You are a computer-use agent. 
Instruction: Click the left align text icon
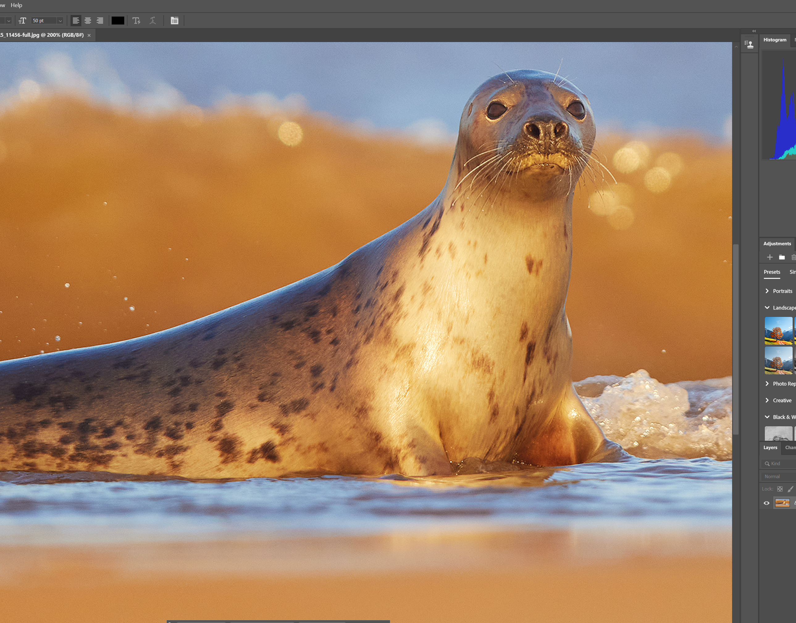[x=75, y=21]
